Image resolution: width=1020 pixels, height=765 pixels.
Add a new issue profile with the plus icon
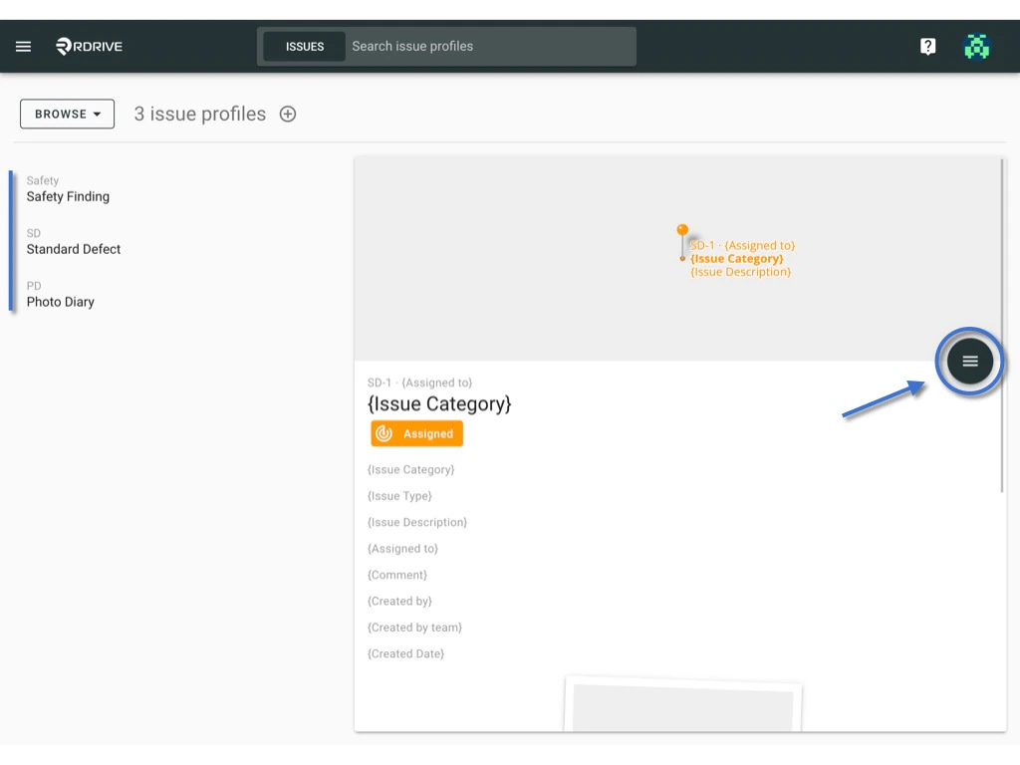287,114
